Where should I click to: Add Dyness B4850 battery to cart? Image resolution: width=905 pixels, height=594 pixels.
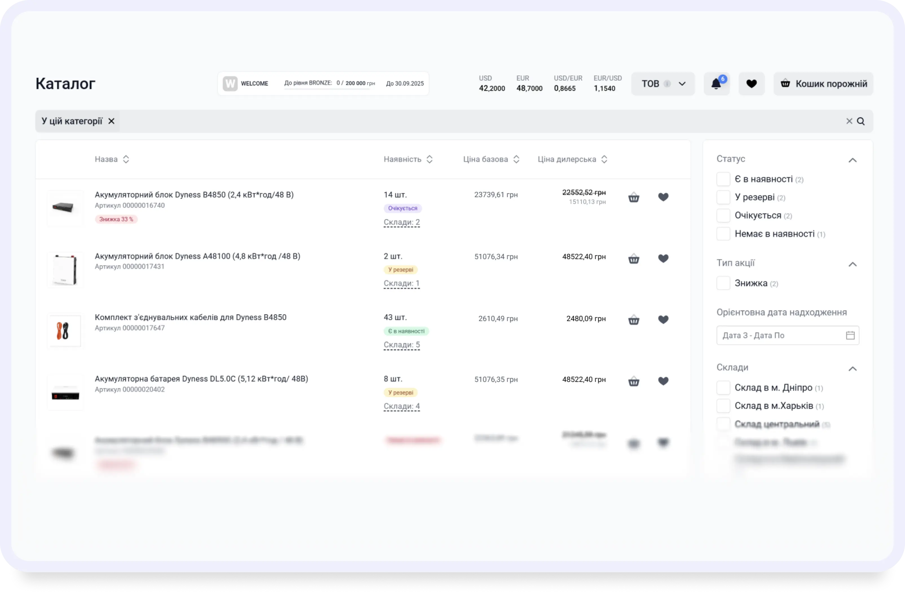(x=634, y=197)
